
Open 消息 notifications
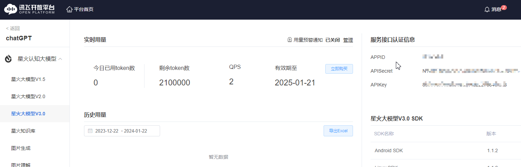[496, 10]
